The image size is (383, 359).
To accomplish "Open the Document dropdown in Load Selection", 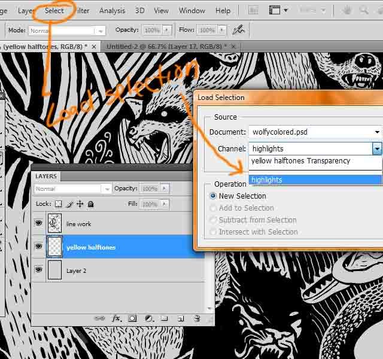I will [x=376, y=132].
